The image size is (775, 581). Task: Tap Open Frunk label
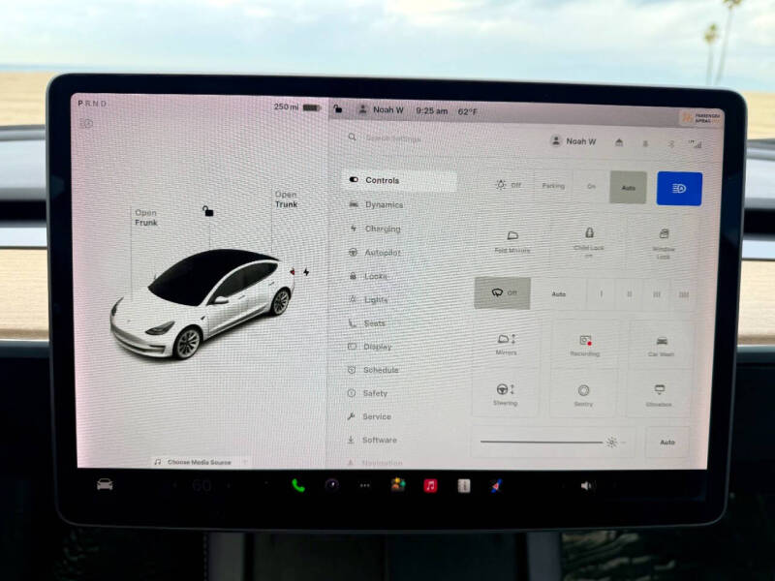[x=145, y=218]
